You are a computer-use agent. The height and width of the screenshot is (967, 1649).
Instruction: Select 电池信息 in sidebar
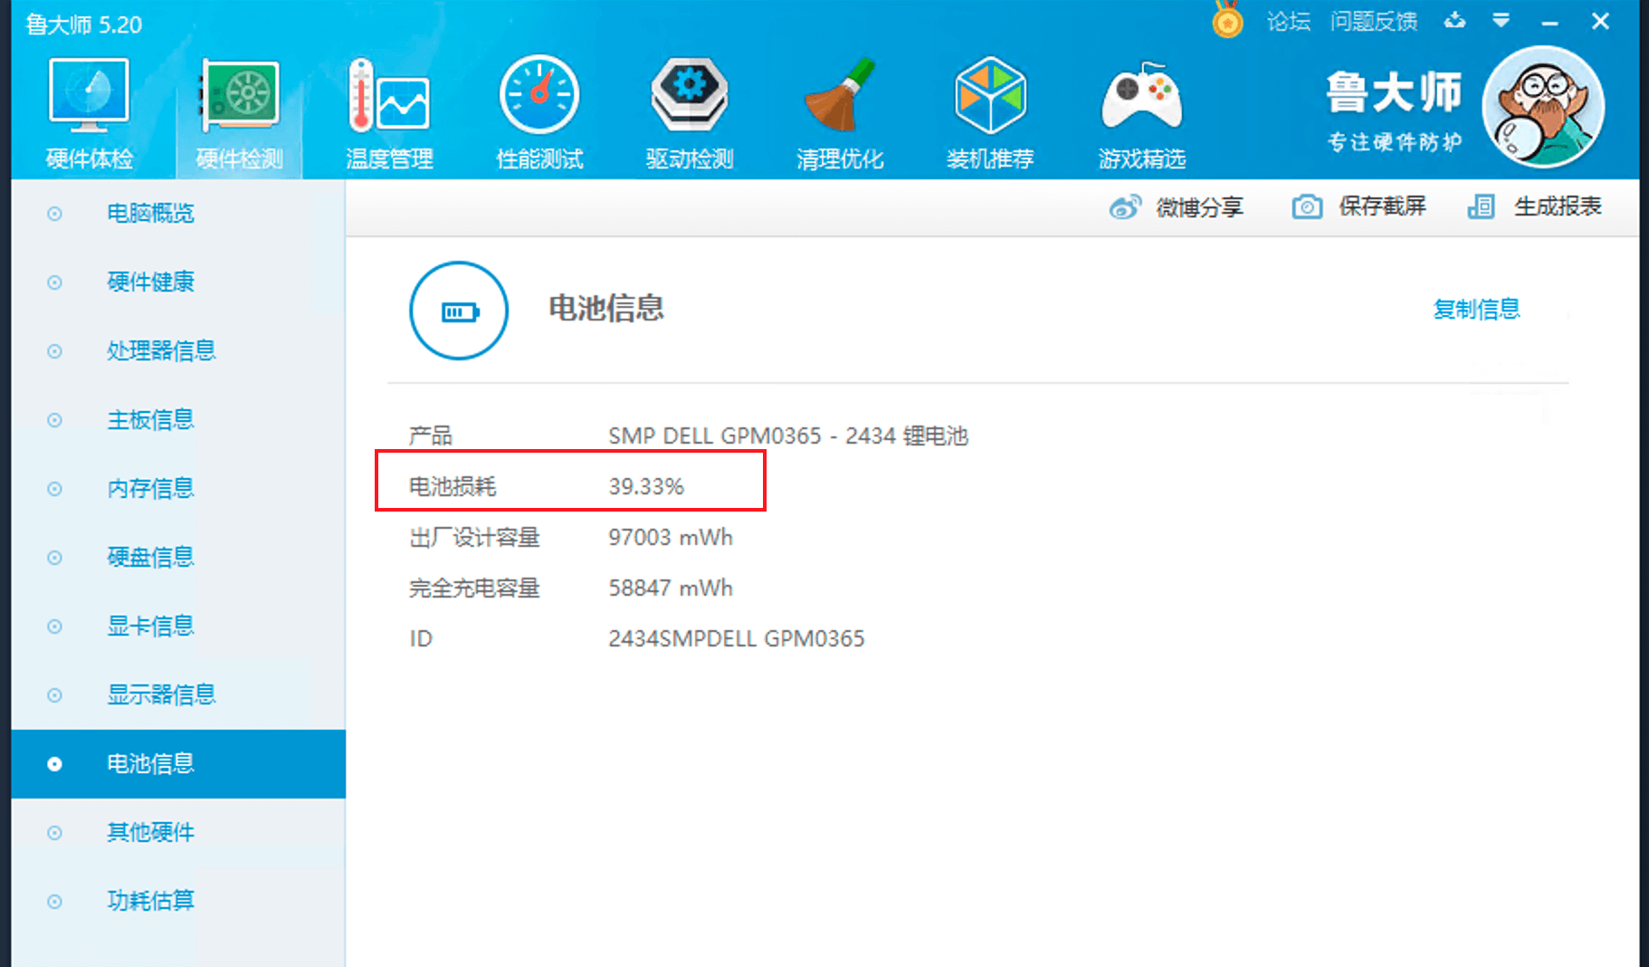click(178, 764)
